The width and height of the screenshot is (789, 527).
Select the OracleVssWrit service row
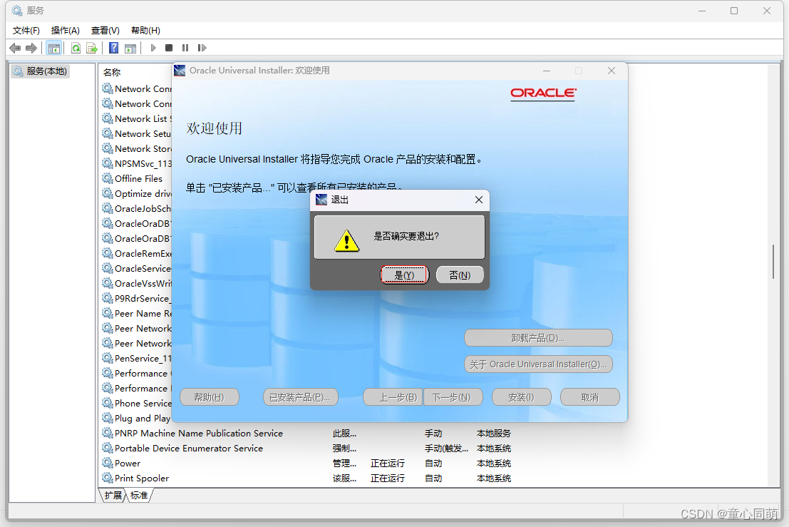[x=136, y=283]
